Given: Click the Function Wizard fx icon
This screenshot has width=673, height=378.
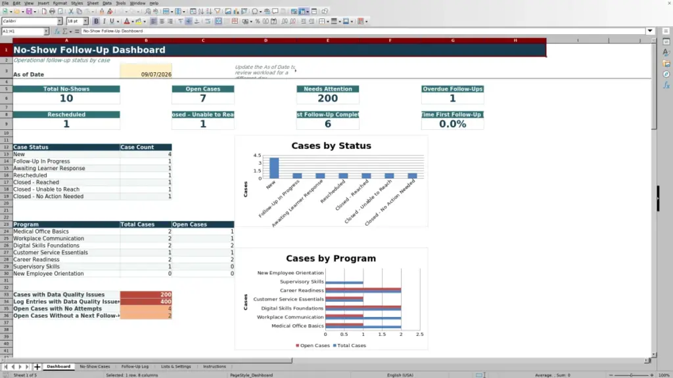Looking at the screenshot, I should pos(57,31).
